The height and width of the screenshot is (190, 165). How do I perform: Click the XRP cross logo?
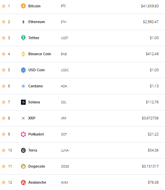click(x=23, y=118)
